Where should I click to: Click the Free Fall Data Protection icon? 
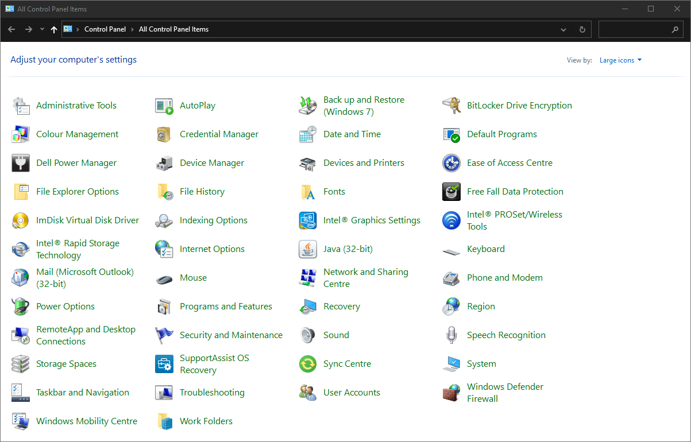(x=451, y=192)
